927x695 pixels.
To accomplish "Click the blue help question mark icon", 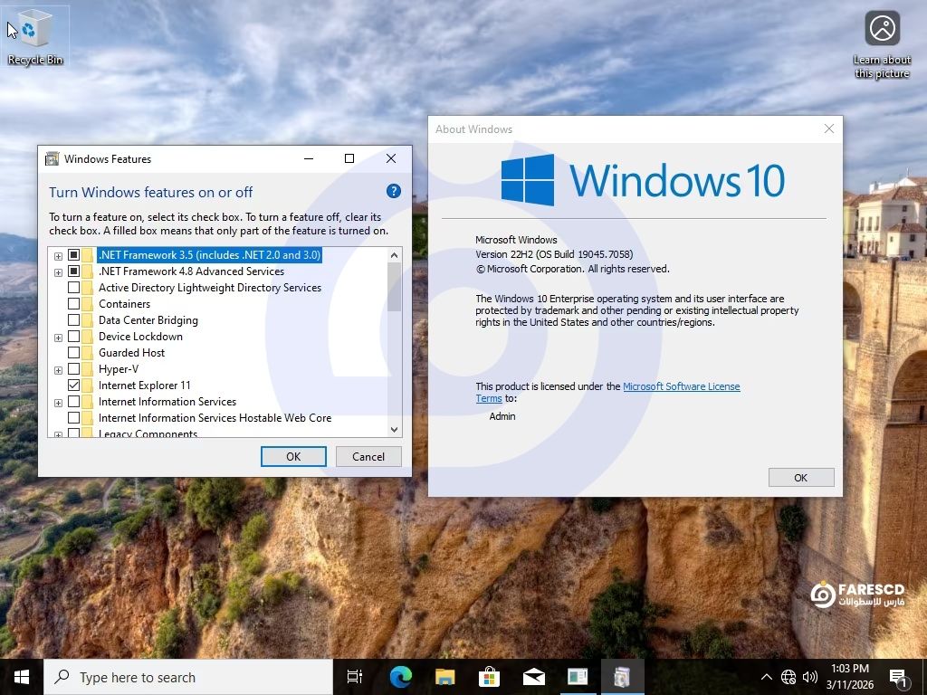I will [x=393, y=191].
